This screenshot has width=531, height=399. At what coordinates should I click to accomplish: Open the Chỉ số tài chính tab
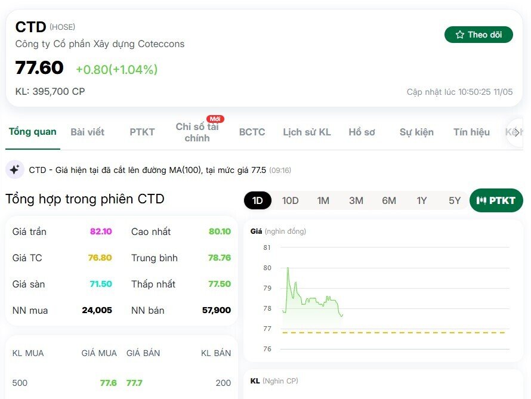pos(197,132)
